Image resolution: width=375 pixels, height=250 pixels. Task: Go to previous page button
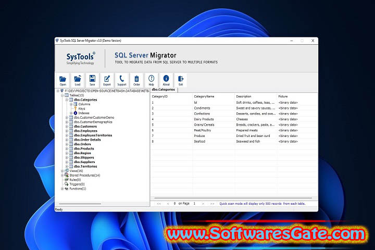(168, 204)
